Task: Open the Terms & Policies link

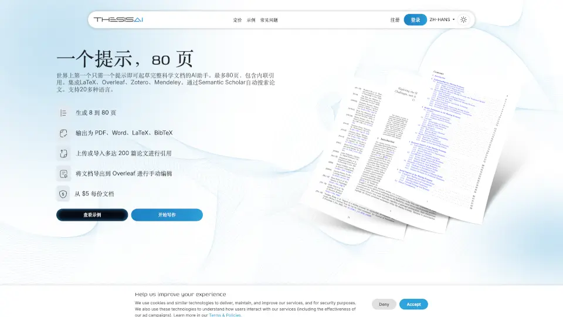Action: tap(225, 315)
